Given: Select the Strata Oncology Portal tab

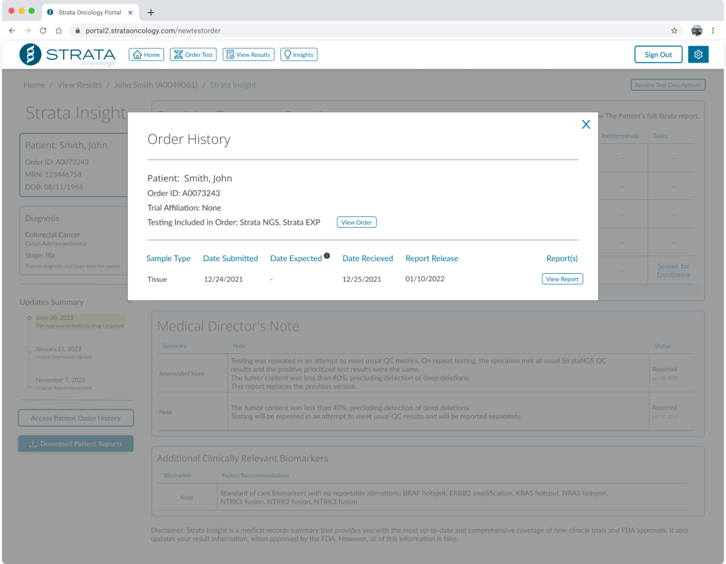Looking at the screenshot, I should 89,12.
